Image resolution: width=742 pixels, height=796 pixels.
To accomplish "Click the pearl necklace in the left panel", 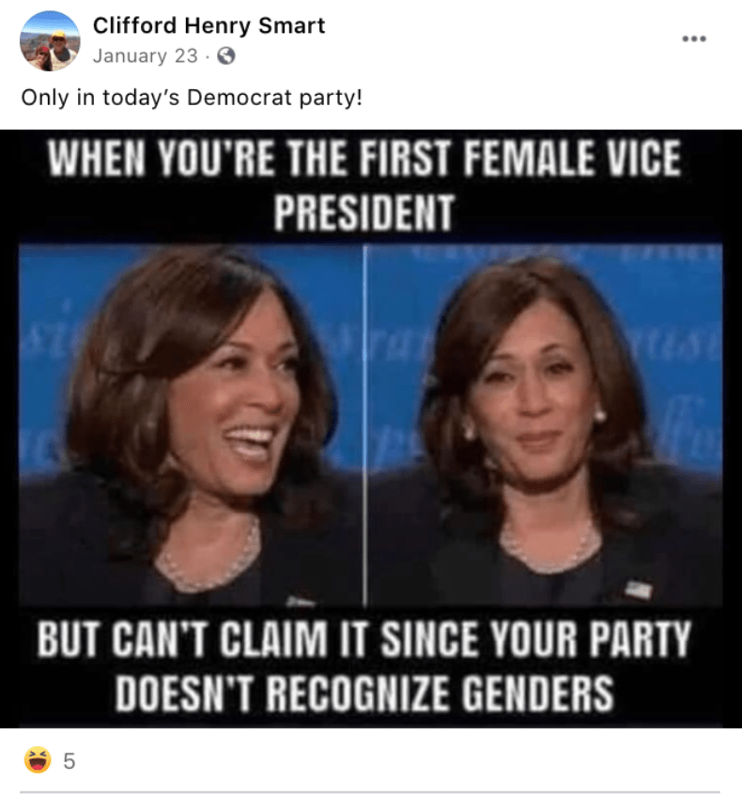I will [x=210, y=561].
